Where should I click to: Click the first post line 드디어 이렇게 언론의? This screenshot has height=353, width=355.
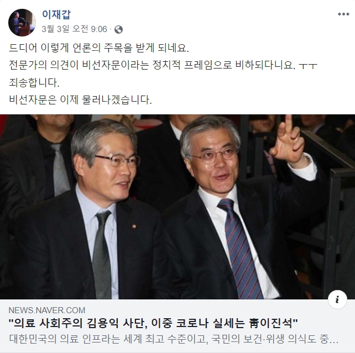point(99,48)
